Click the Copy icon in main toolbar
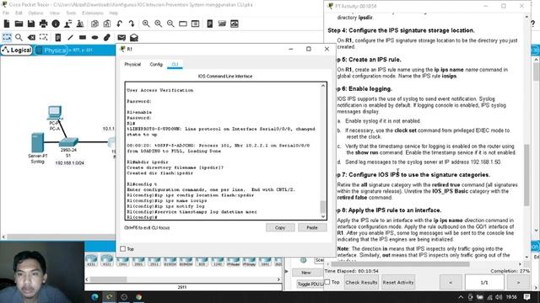Image resolution: width=540 pixels, height=303 pixels. tap(94, 24)
